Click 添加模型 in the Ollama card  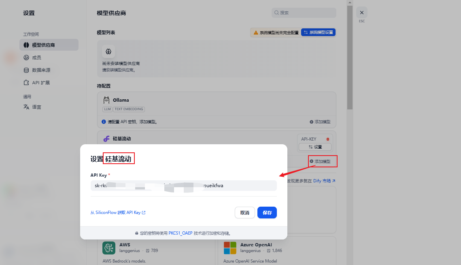point(320,122)
